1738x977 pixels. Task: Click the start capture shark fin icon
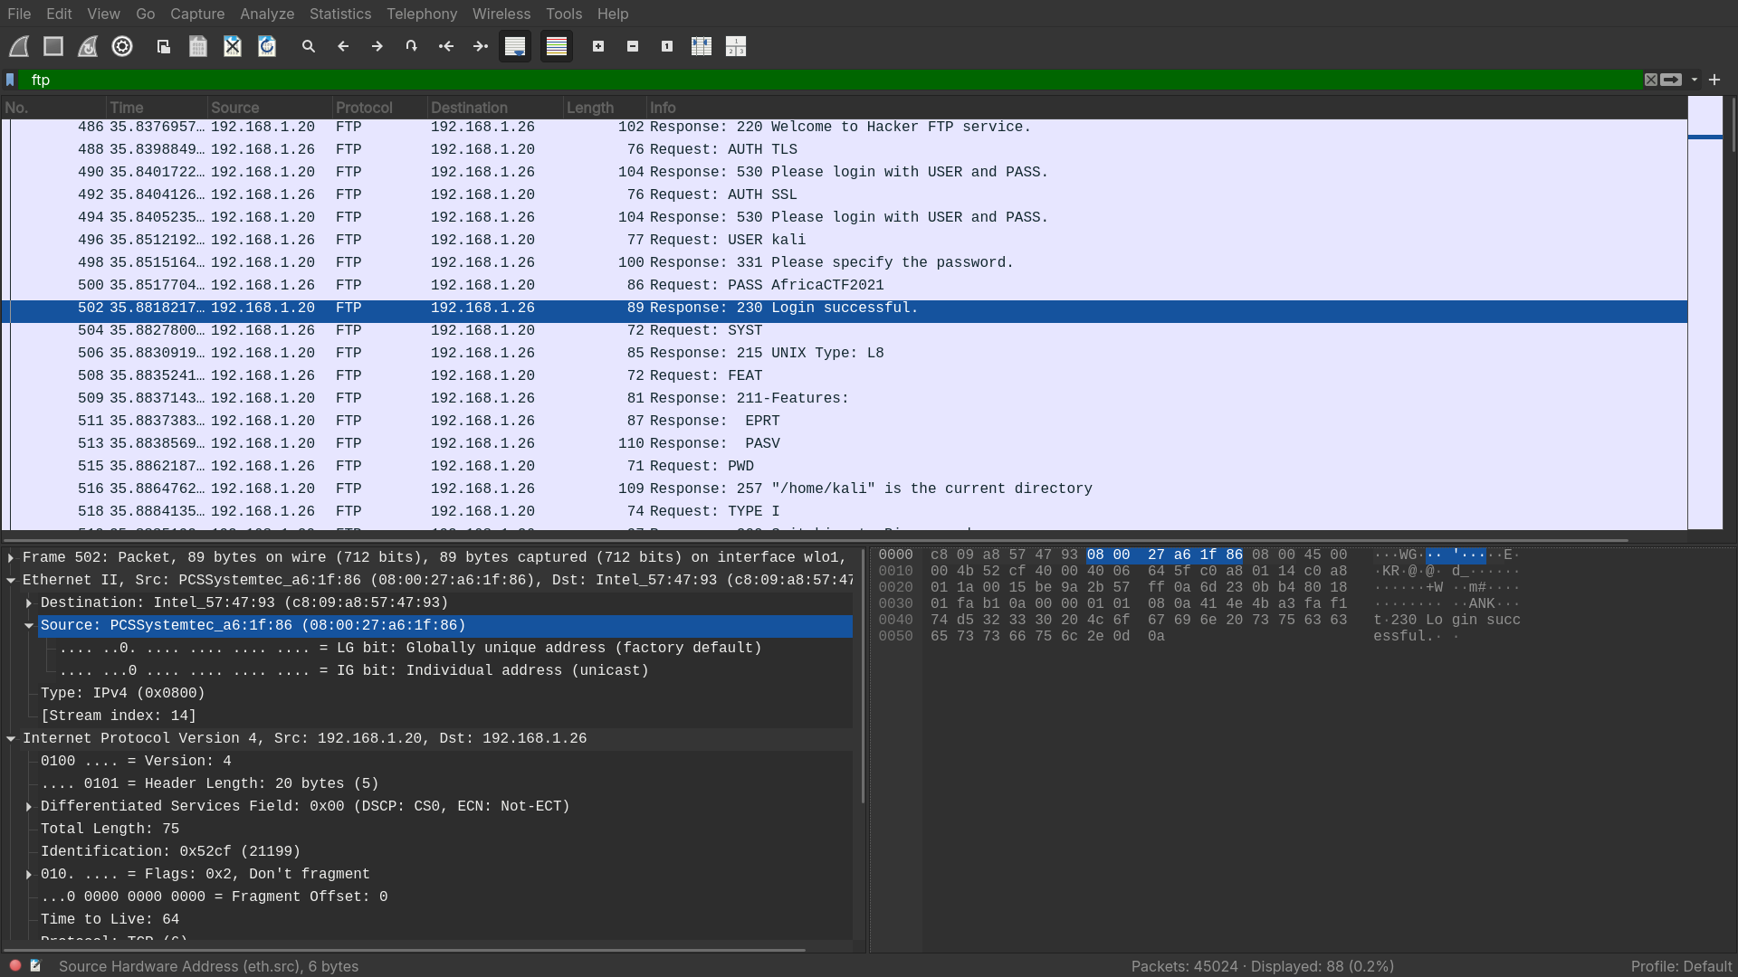point(19,46)
